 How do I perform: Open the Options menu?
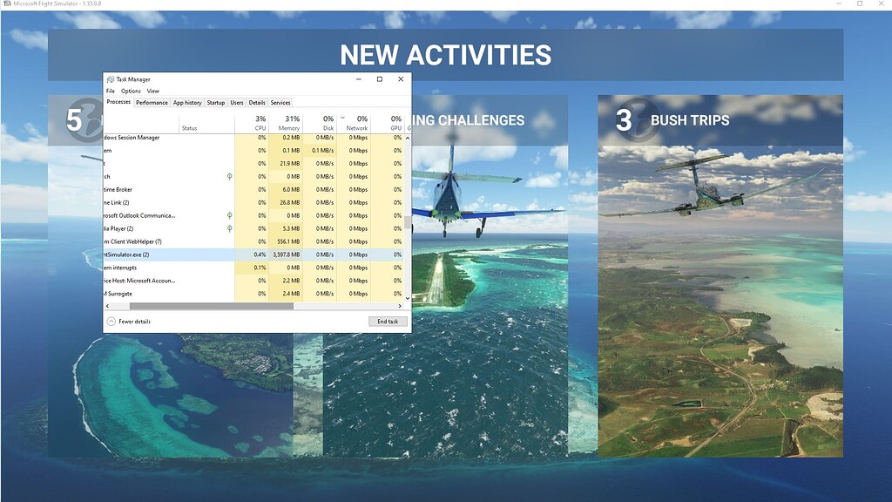point(130,91)
